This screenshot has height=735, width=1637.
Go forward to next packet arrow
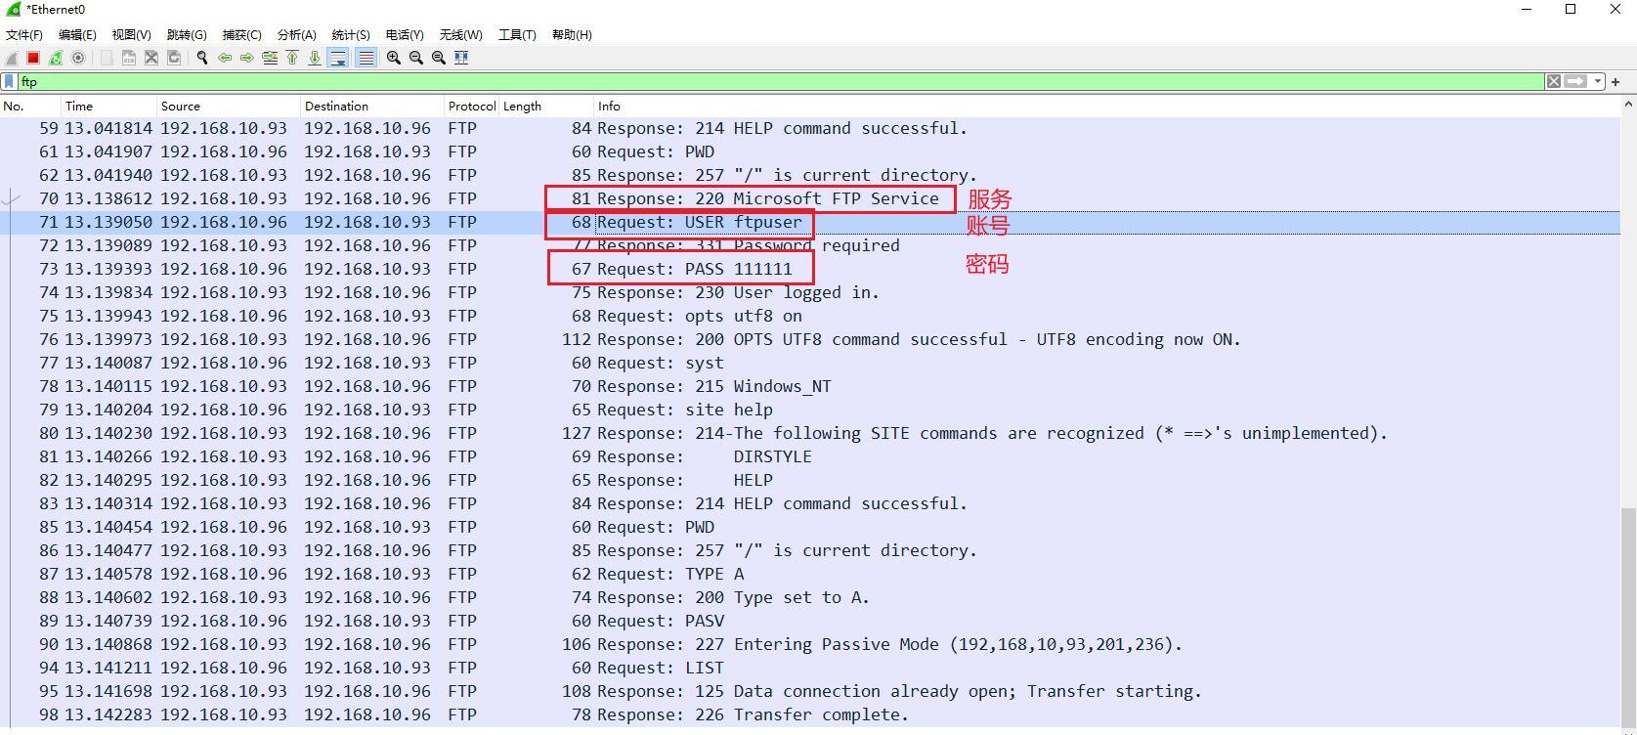247,58
